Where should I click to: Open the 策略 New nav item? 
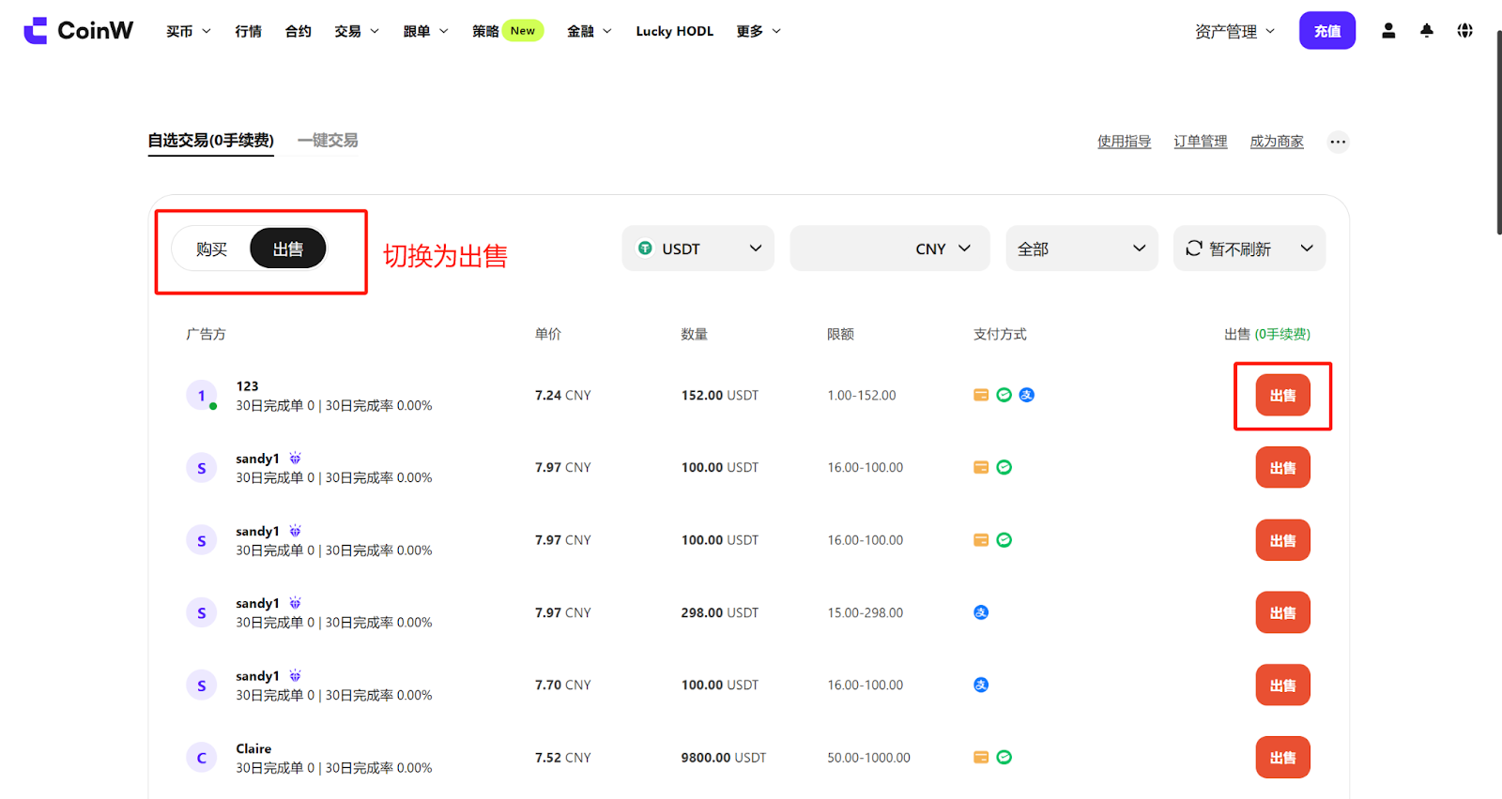pos(507,31)
